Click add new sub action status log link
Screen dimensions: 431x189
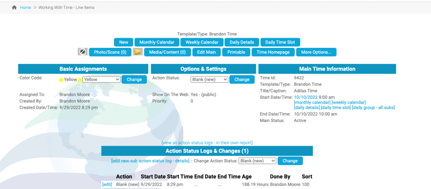point(150,161)
